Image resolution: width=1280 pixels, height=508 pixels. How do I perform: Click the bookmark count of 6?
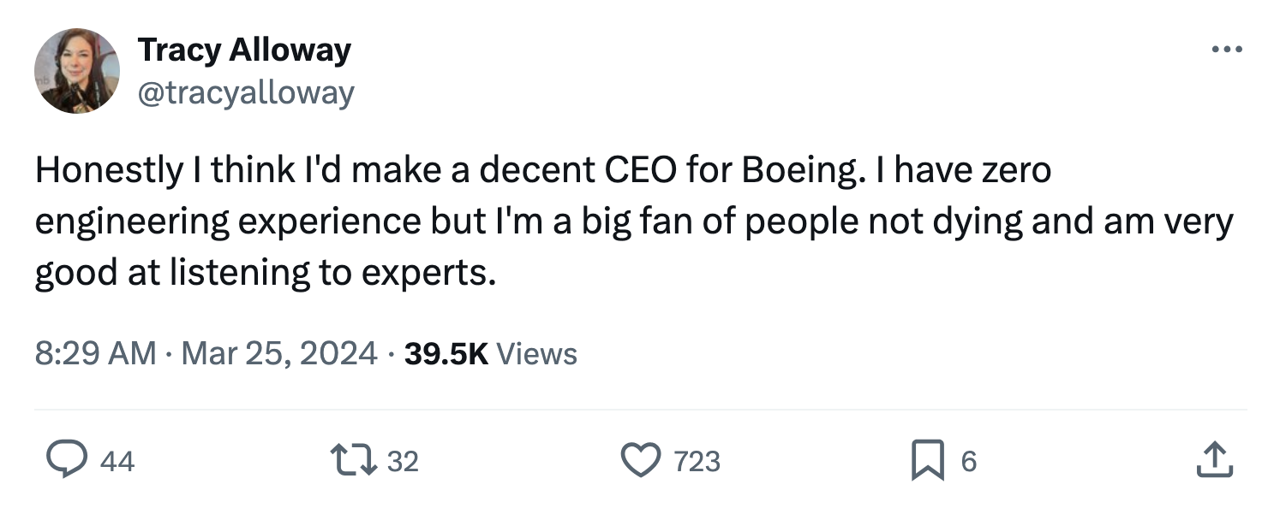coord(968,462)
